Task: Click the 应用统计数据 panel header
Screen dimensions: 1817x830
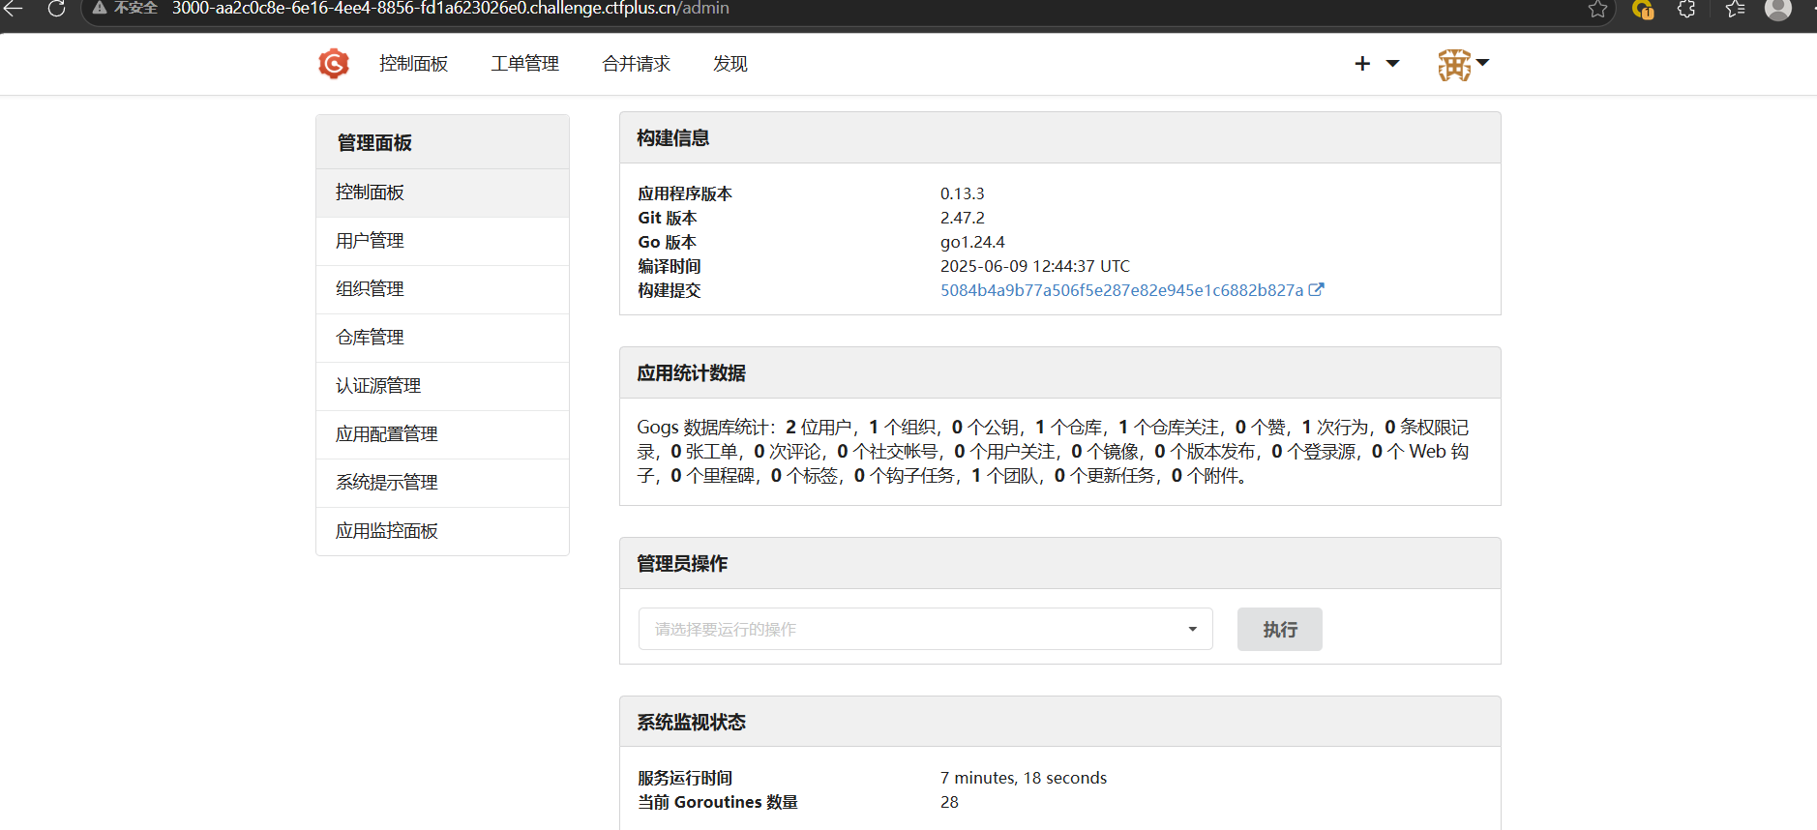Action: (x=1059, y=373)
